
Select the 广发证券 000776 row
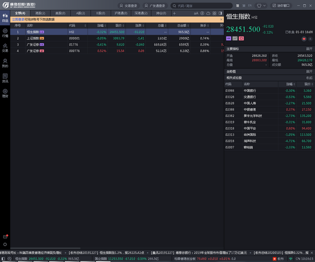tap(117, 51)
